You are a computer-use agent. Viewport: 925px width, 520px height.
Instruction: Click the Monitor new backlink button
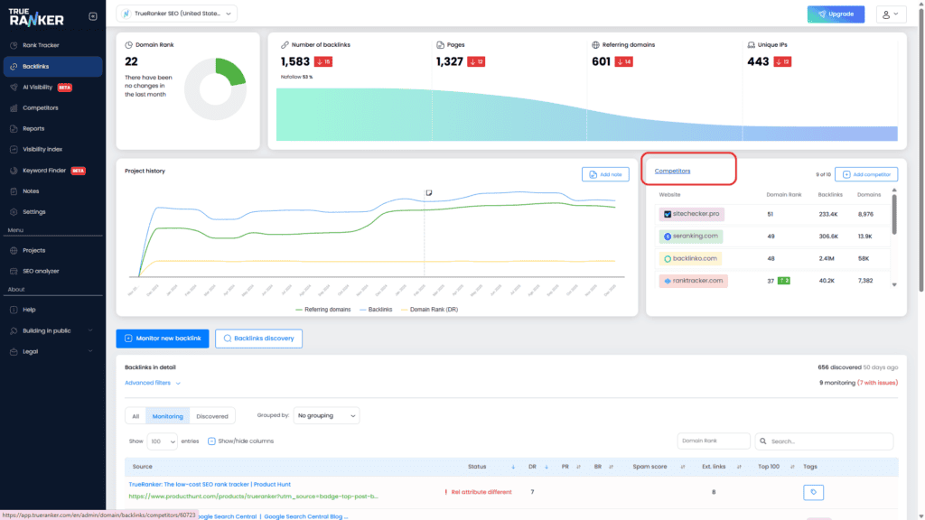pos(163,338)
